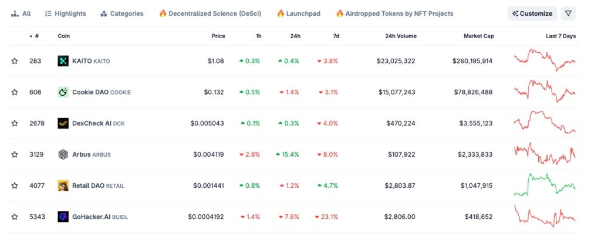
Task: Open the filter funnel icon button
Action: tap(568, 13)
